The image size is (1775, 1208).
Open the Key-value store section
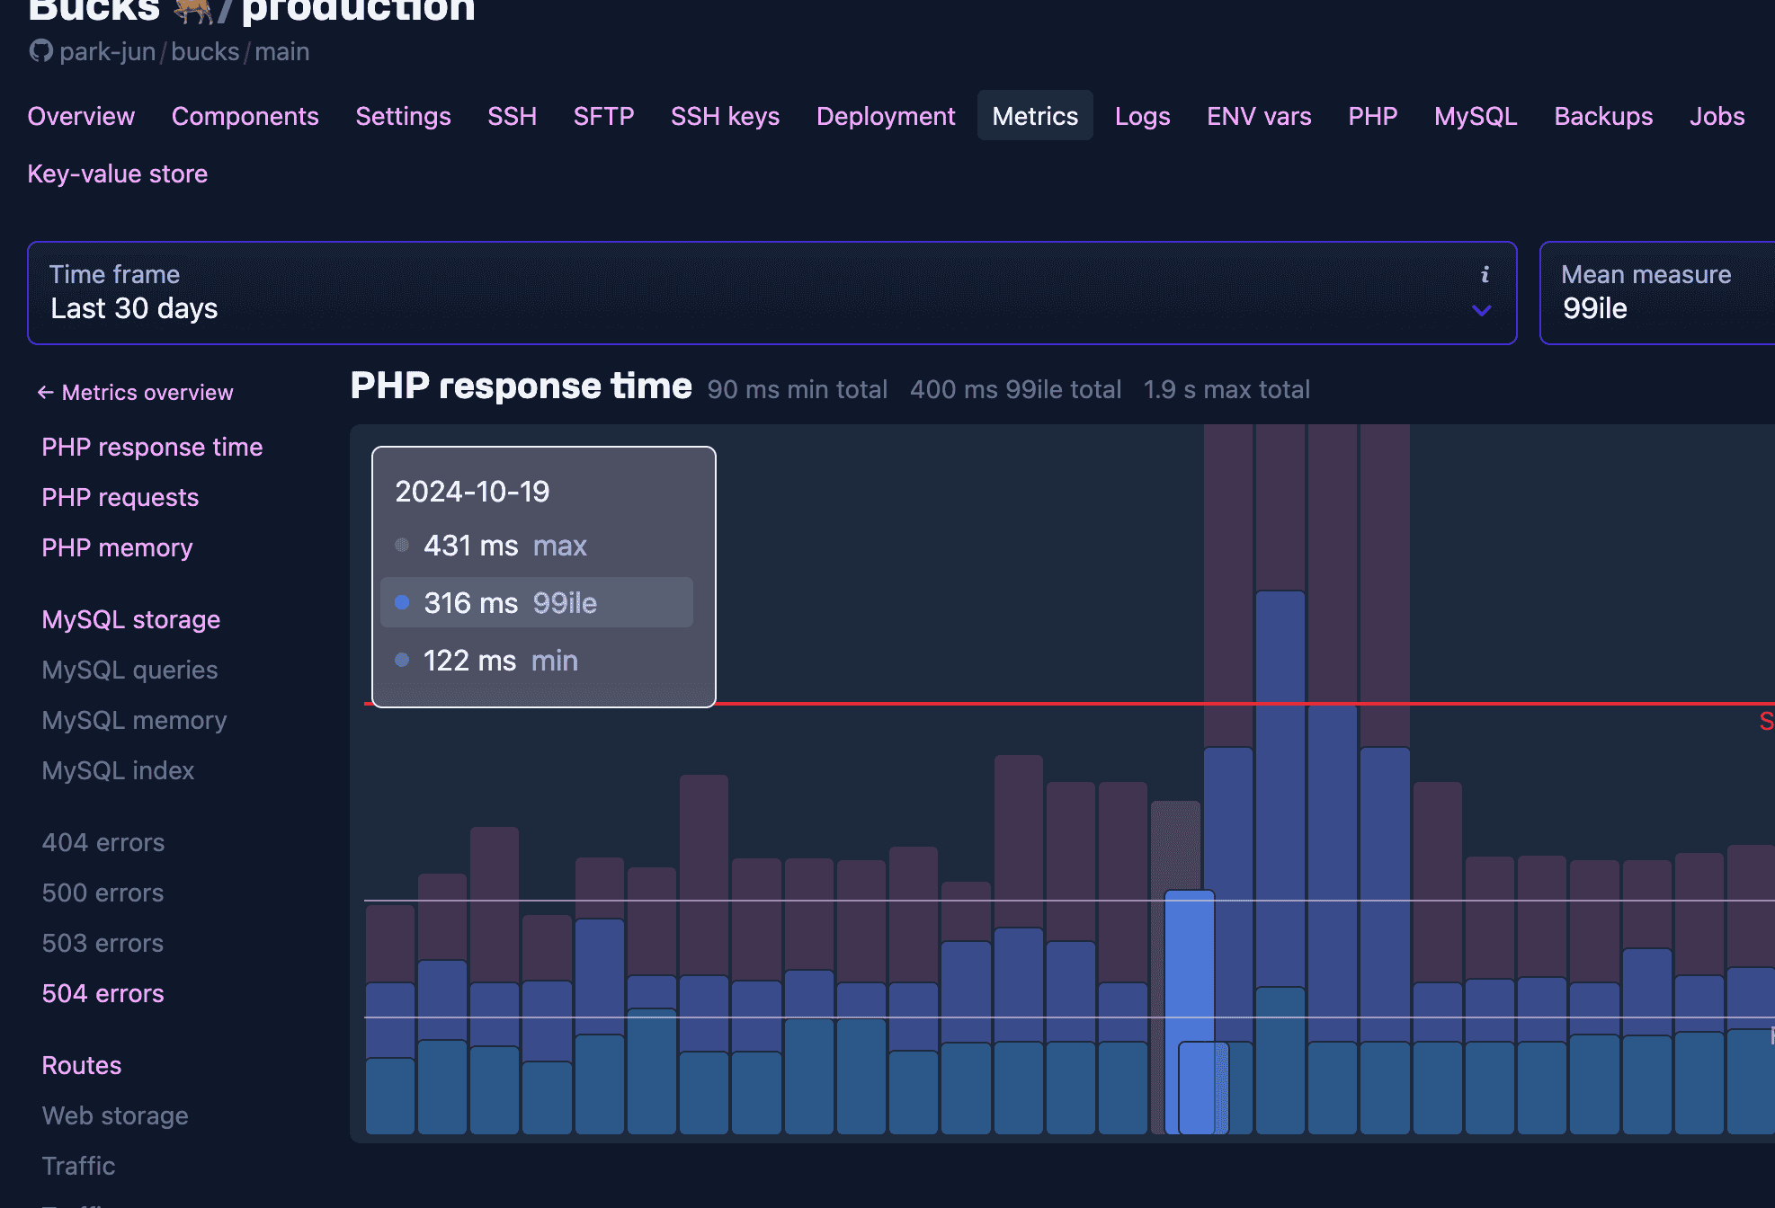click(117, 173)
